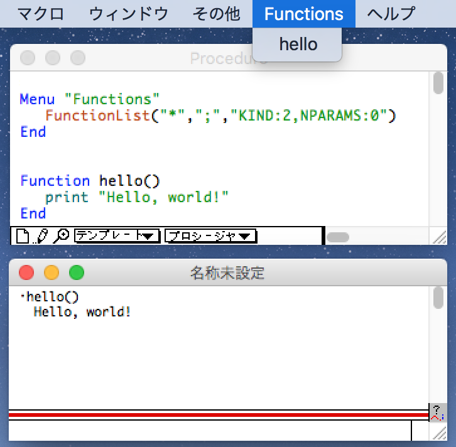
Task: Click the help question-mark icon in command window
Action: (437, 412)
